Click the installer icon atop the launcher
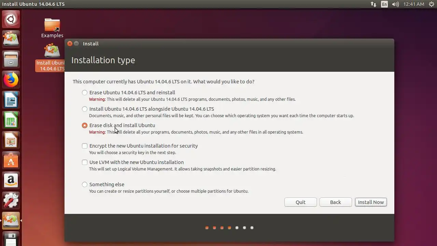The image size is (437, 246). point(11,39)
